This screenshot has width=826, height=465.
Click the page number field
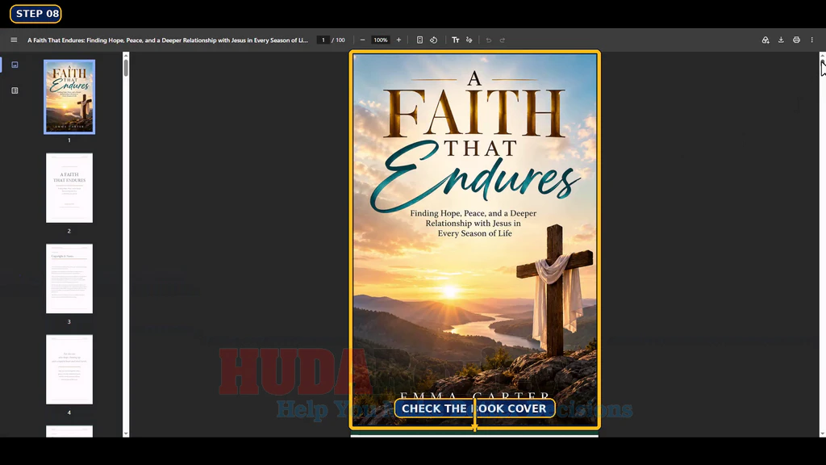[x=323, y=40]
